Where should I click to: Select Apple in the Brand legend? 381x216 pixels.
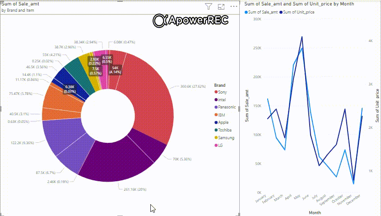pyautogui.click(x=221, y=122)
